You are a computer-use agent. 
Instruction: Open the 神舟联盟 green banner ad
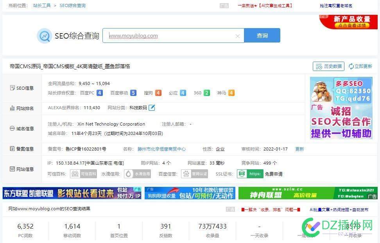[308, 193]
